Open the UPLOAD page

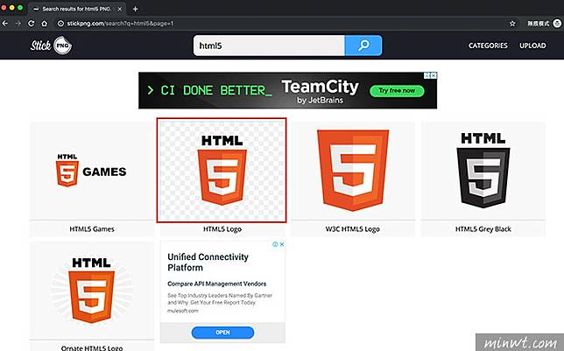tap(532, 46)
